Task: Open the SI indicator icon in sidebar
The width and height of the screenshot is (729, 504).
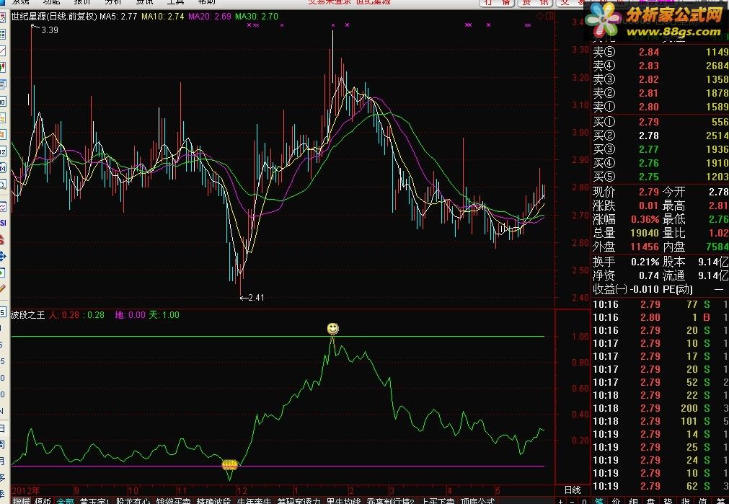Action: [3, 224]
